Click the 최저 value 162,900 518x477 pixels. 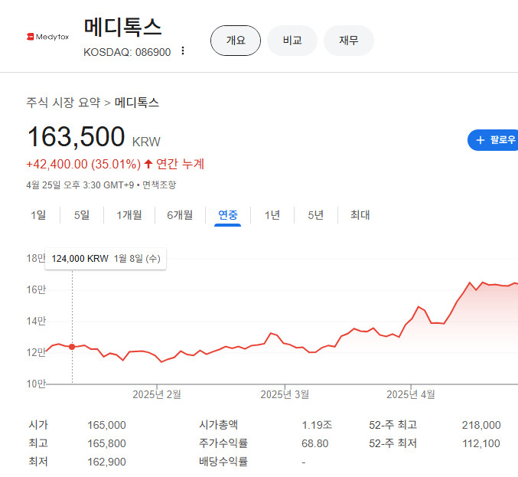[106, 462]
